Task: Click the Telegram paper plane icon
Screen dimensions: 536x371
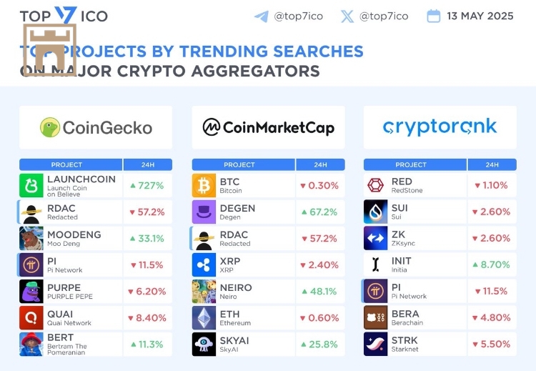Action: [x=262, y=16]
